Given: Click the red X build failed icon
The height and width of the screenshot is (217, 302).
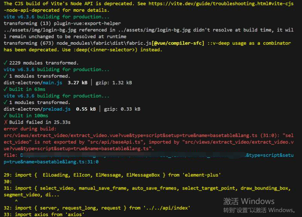Looking at the screenshot, I should (6, 122).
